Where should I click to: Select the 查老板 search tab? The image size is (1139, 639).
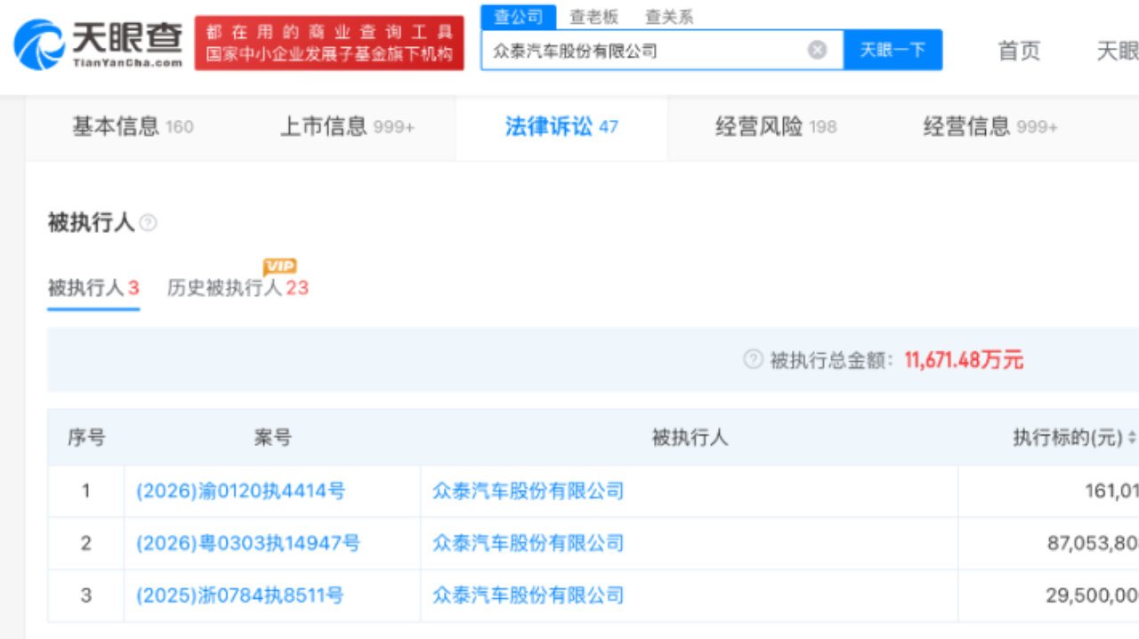[x=594, y=17]
